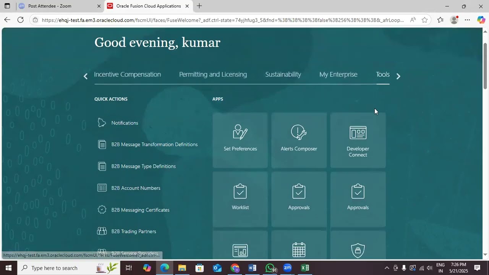This screenshot has width=489, height=275.
Task: Switch to Permitting and Licensing tab
Action: (x=213, y=74)
